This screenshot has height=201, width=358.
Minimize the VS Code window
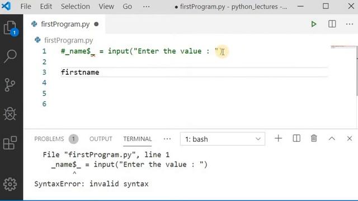(x=300, y=6)
